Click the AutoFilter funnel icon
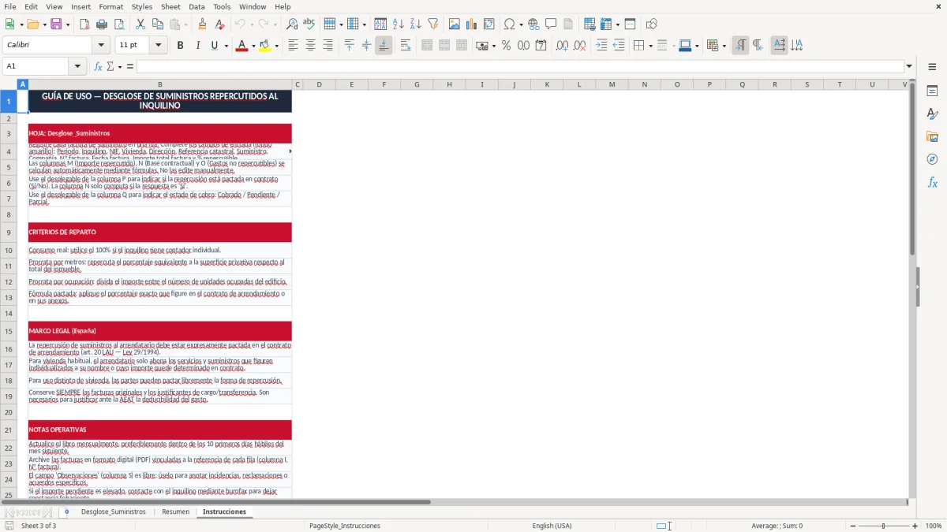 (433, 24)
